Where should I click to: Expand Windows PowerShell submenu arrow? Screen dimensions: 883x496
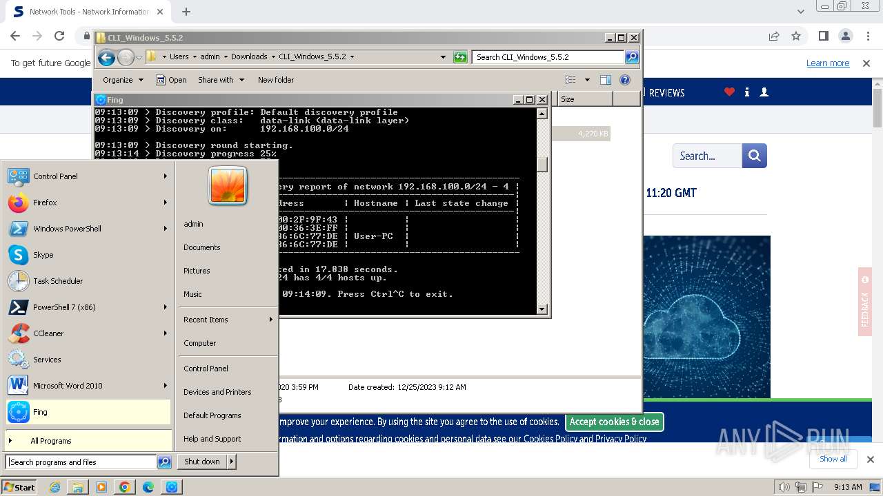[166, 229]
